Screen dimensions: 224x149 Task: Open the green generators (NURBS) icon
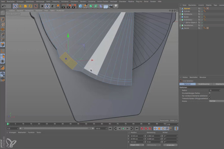tap(91, 6)
